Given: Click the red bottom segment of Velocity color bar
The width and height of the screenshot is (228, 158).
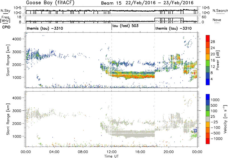Looking at the screenshot, I should (208, 141).
